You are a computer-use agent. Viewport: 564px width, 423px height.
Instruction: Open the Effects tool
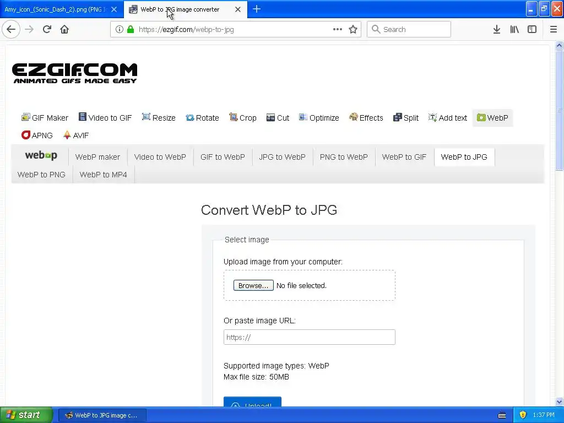click(x=366, y=118)
